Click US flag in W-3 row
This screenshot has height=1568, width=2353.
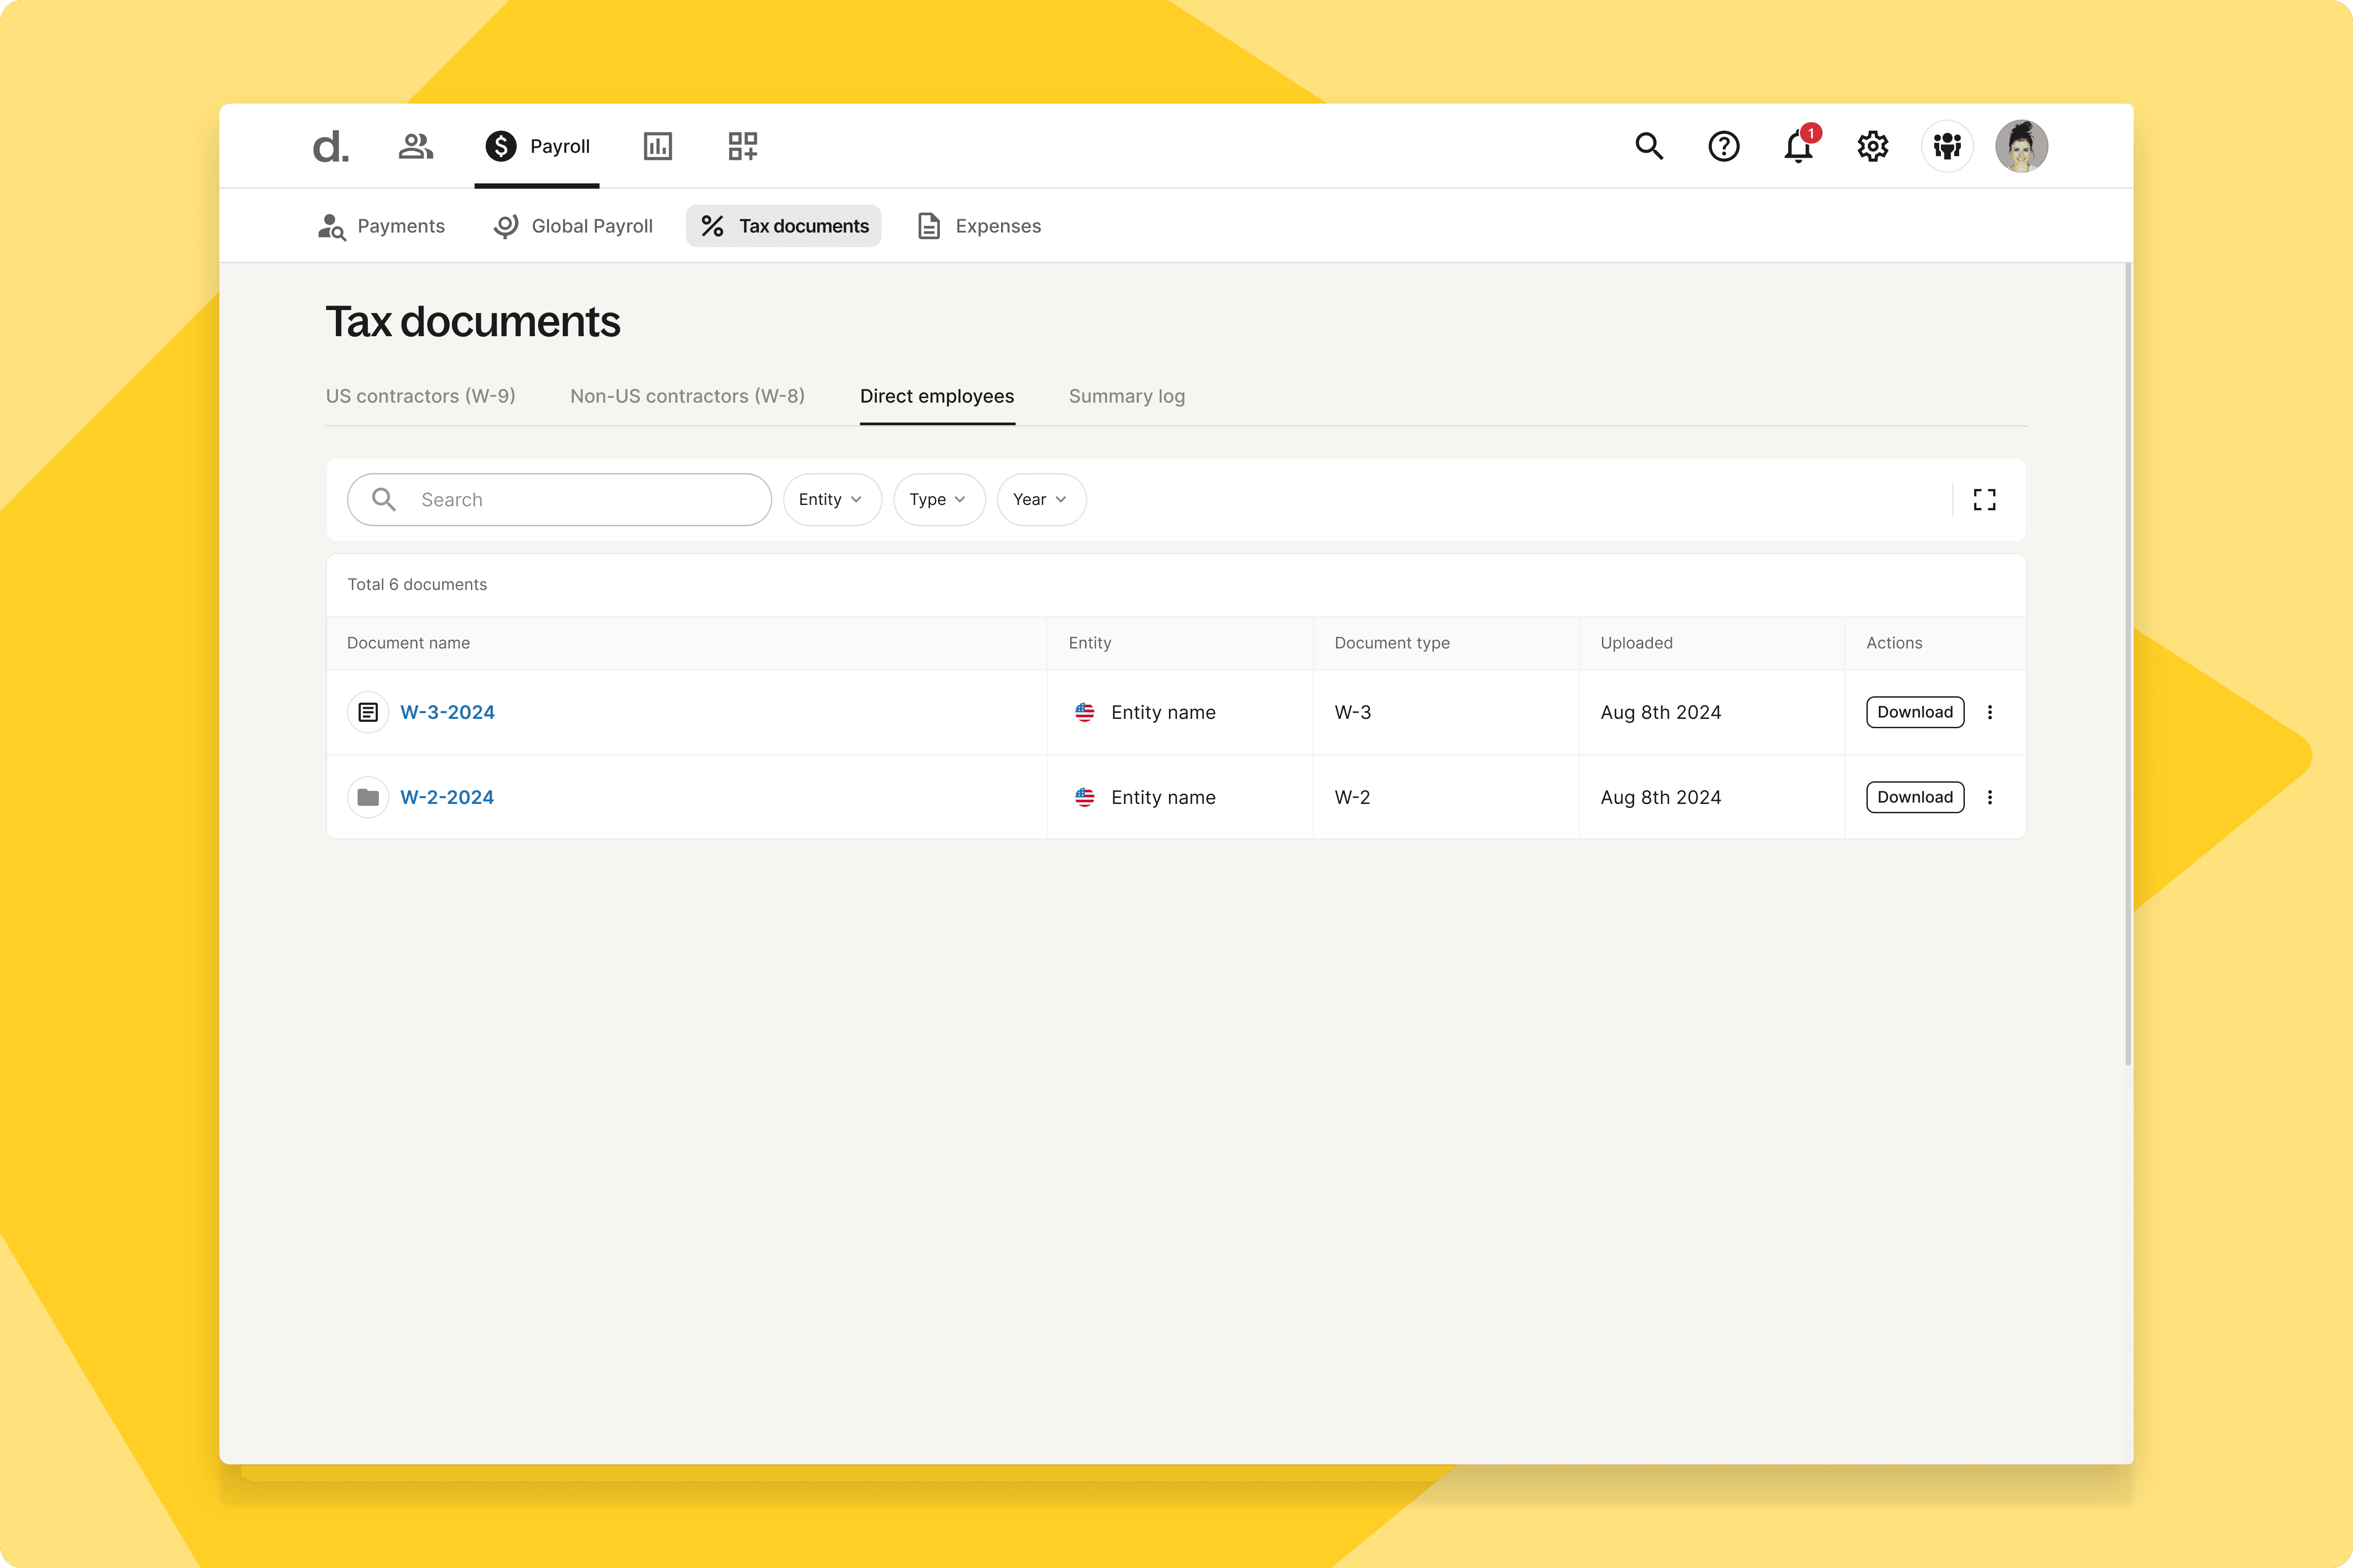[x=1084, y=712]
